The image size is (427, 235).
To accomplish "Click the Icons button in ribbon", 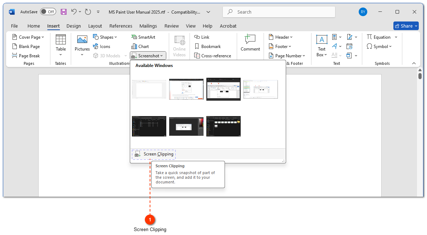I will point(102,46).
